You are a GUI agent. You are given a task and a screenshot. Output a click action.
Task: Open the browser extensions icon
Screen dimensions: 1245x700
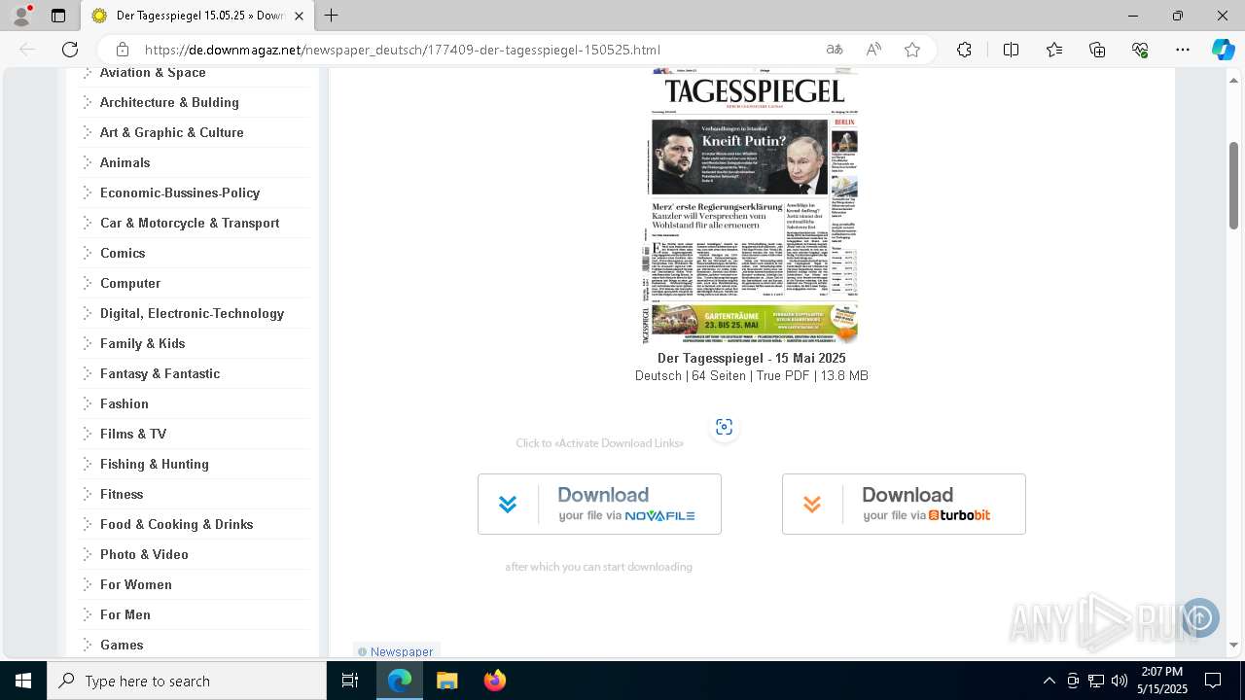tap(964, 50)
